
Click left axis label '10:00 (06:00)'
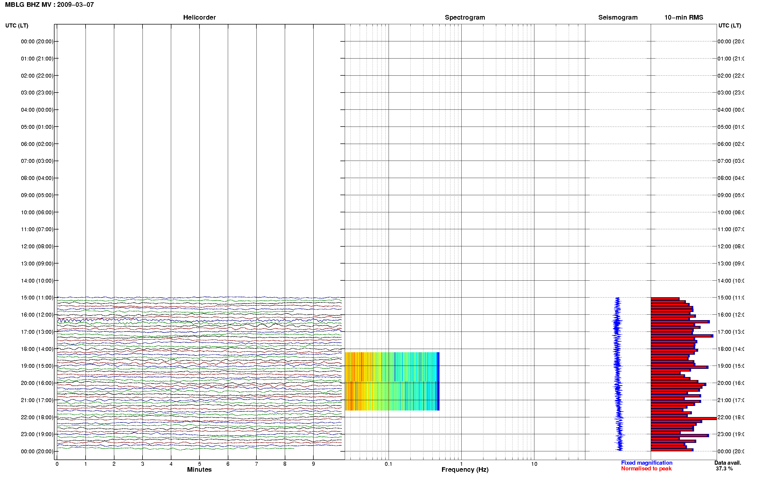[x=37, y=212]
